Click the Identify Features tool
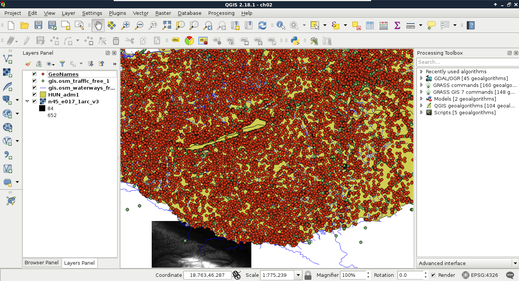519x281 pixels. coord(281,25)
